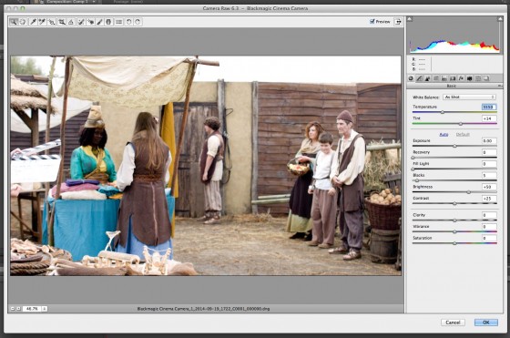Click the Brightness slider handle

(469, 192)
